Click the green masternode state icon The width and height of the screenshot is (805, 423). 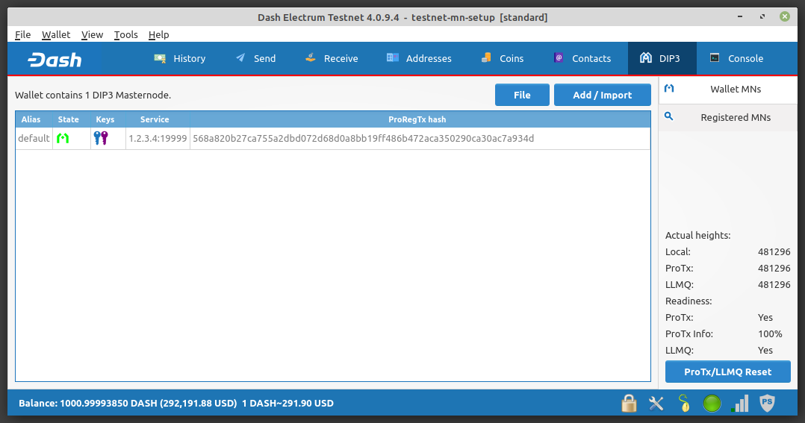coord(63,138)
